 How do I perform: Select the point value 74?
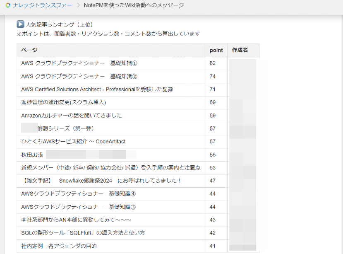click(213, 77)
